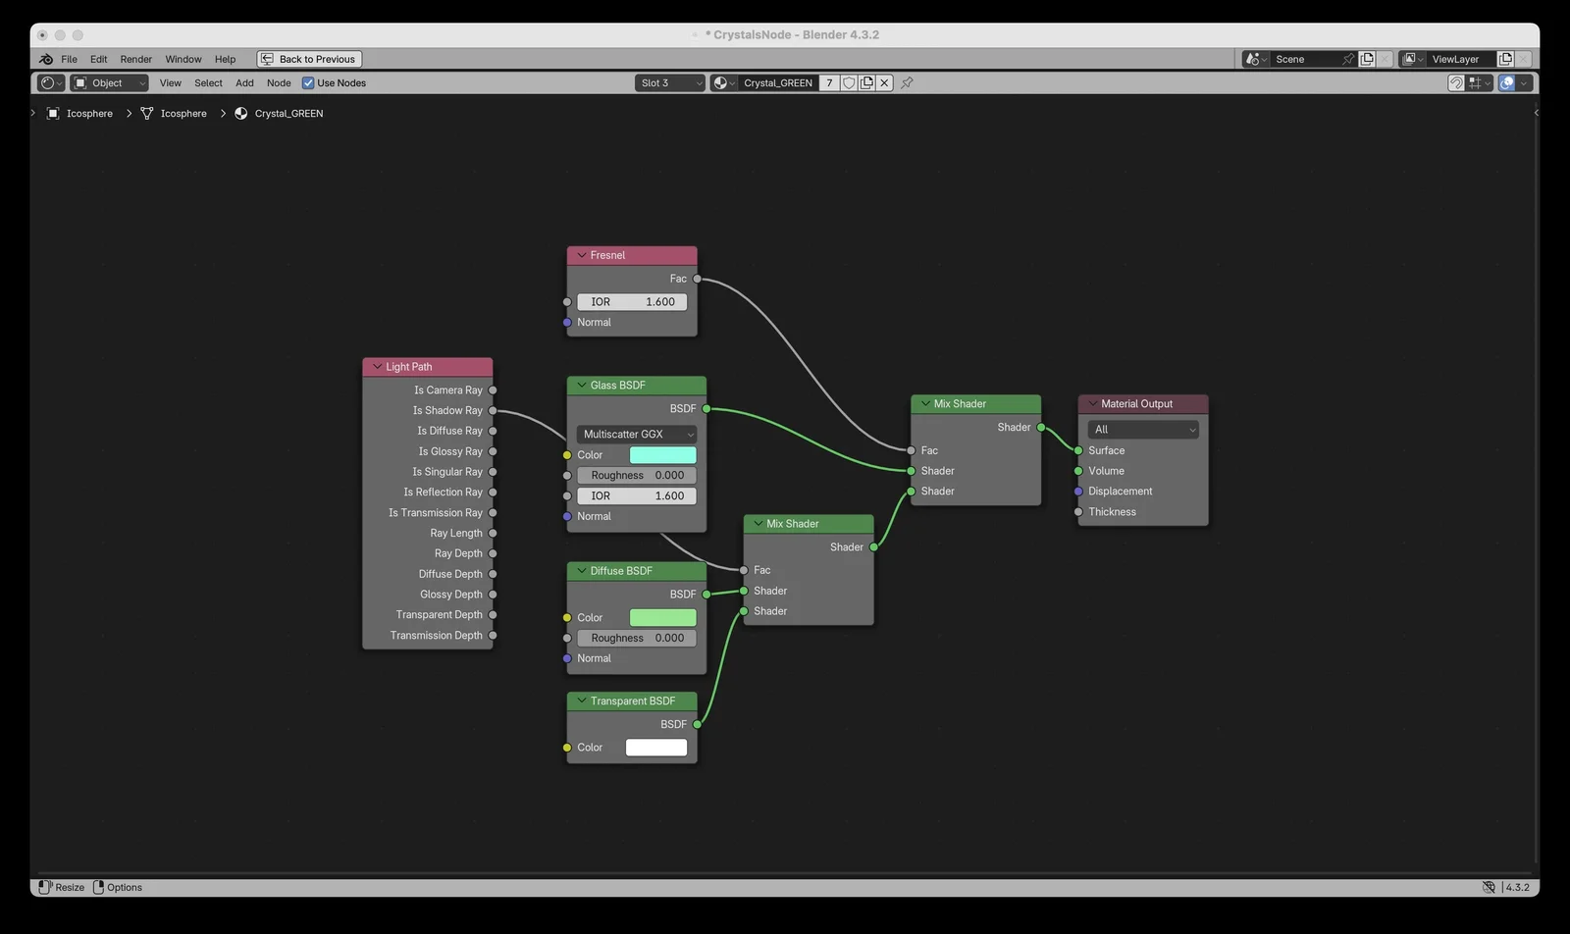Open the material browse sphere icon
The width and height of the screenshot is (1570, 934).
pos(723,83)
